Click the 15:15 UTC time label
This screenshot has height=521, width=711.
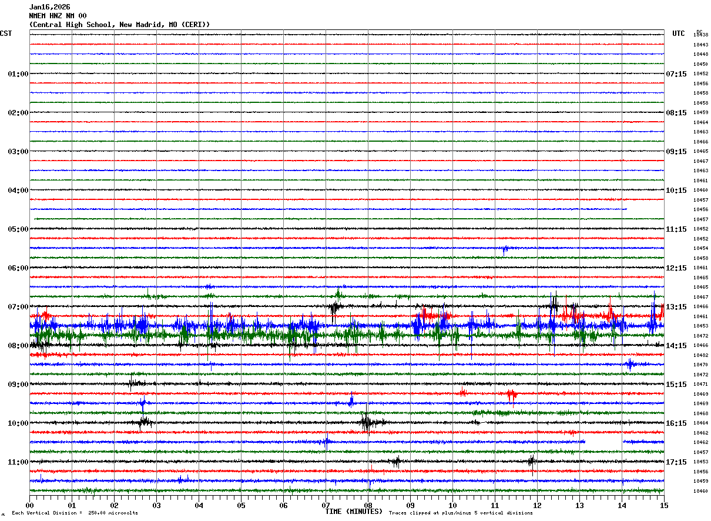(676, 385)
